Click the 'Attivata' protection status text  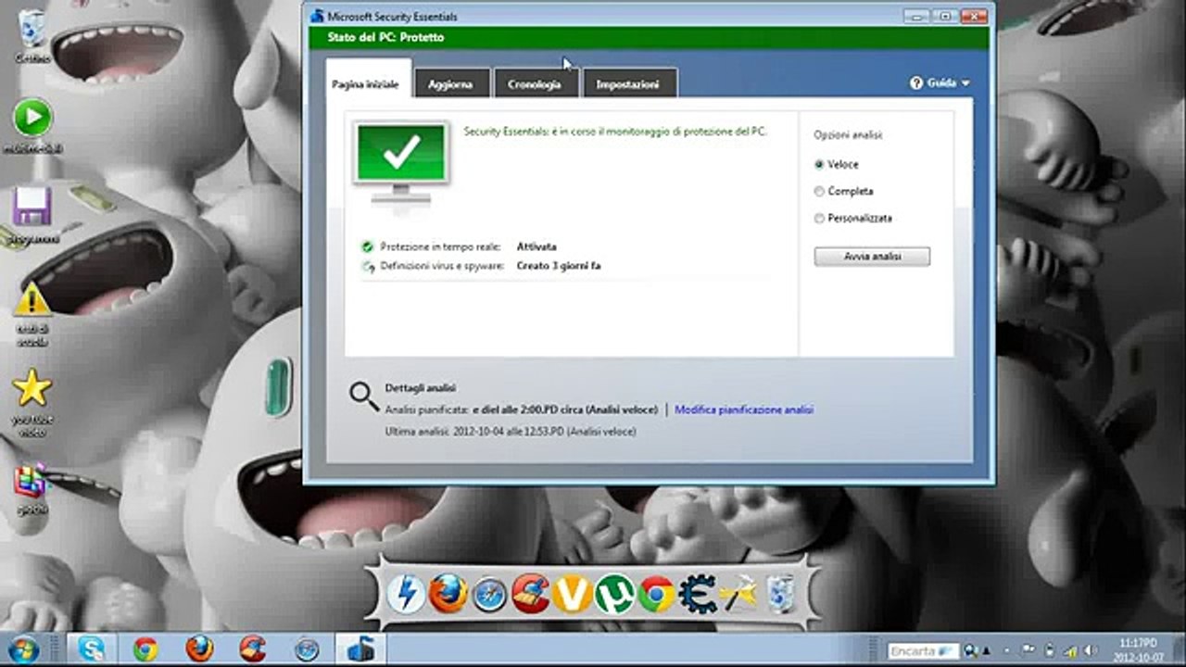pyautogui.click(x=536, y=247)
